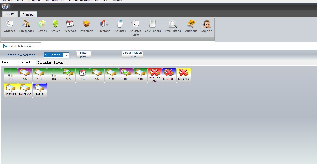
Task: Click the Huespedes icon
Action: 26,24
